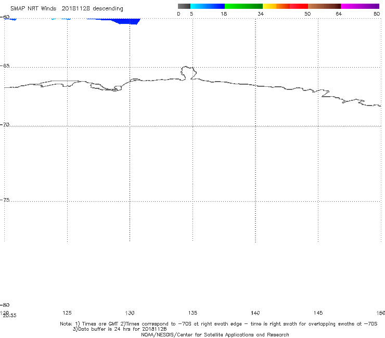Click the latitude label '-65'
385x338 pixels.
[5, 66]
